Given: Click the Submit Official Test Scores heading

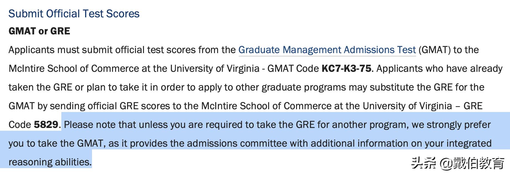Looking at the screenshot, I should point(74,13).
